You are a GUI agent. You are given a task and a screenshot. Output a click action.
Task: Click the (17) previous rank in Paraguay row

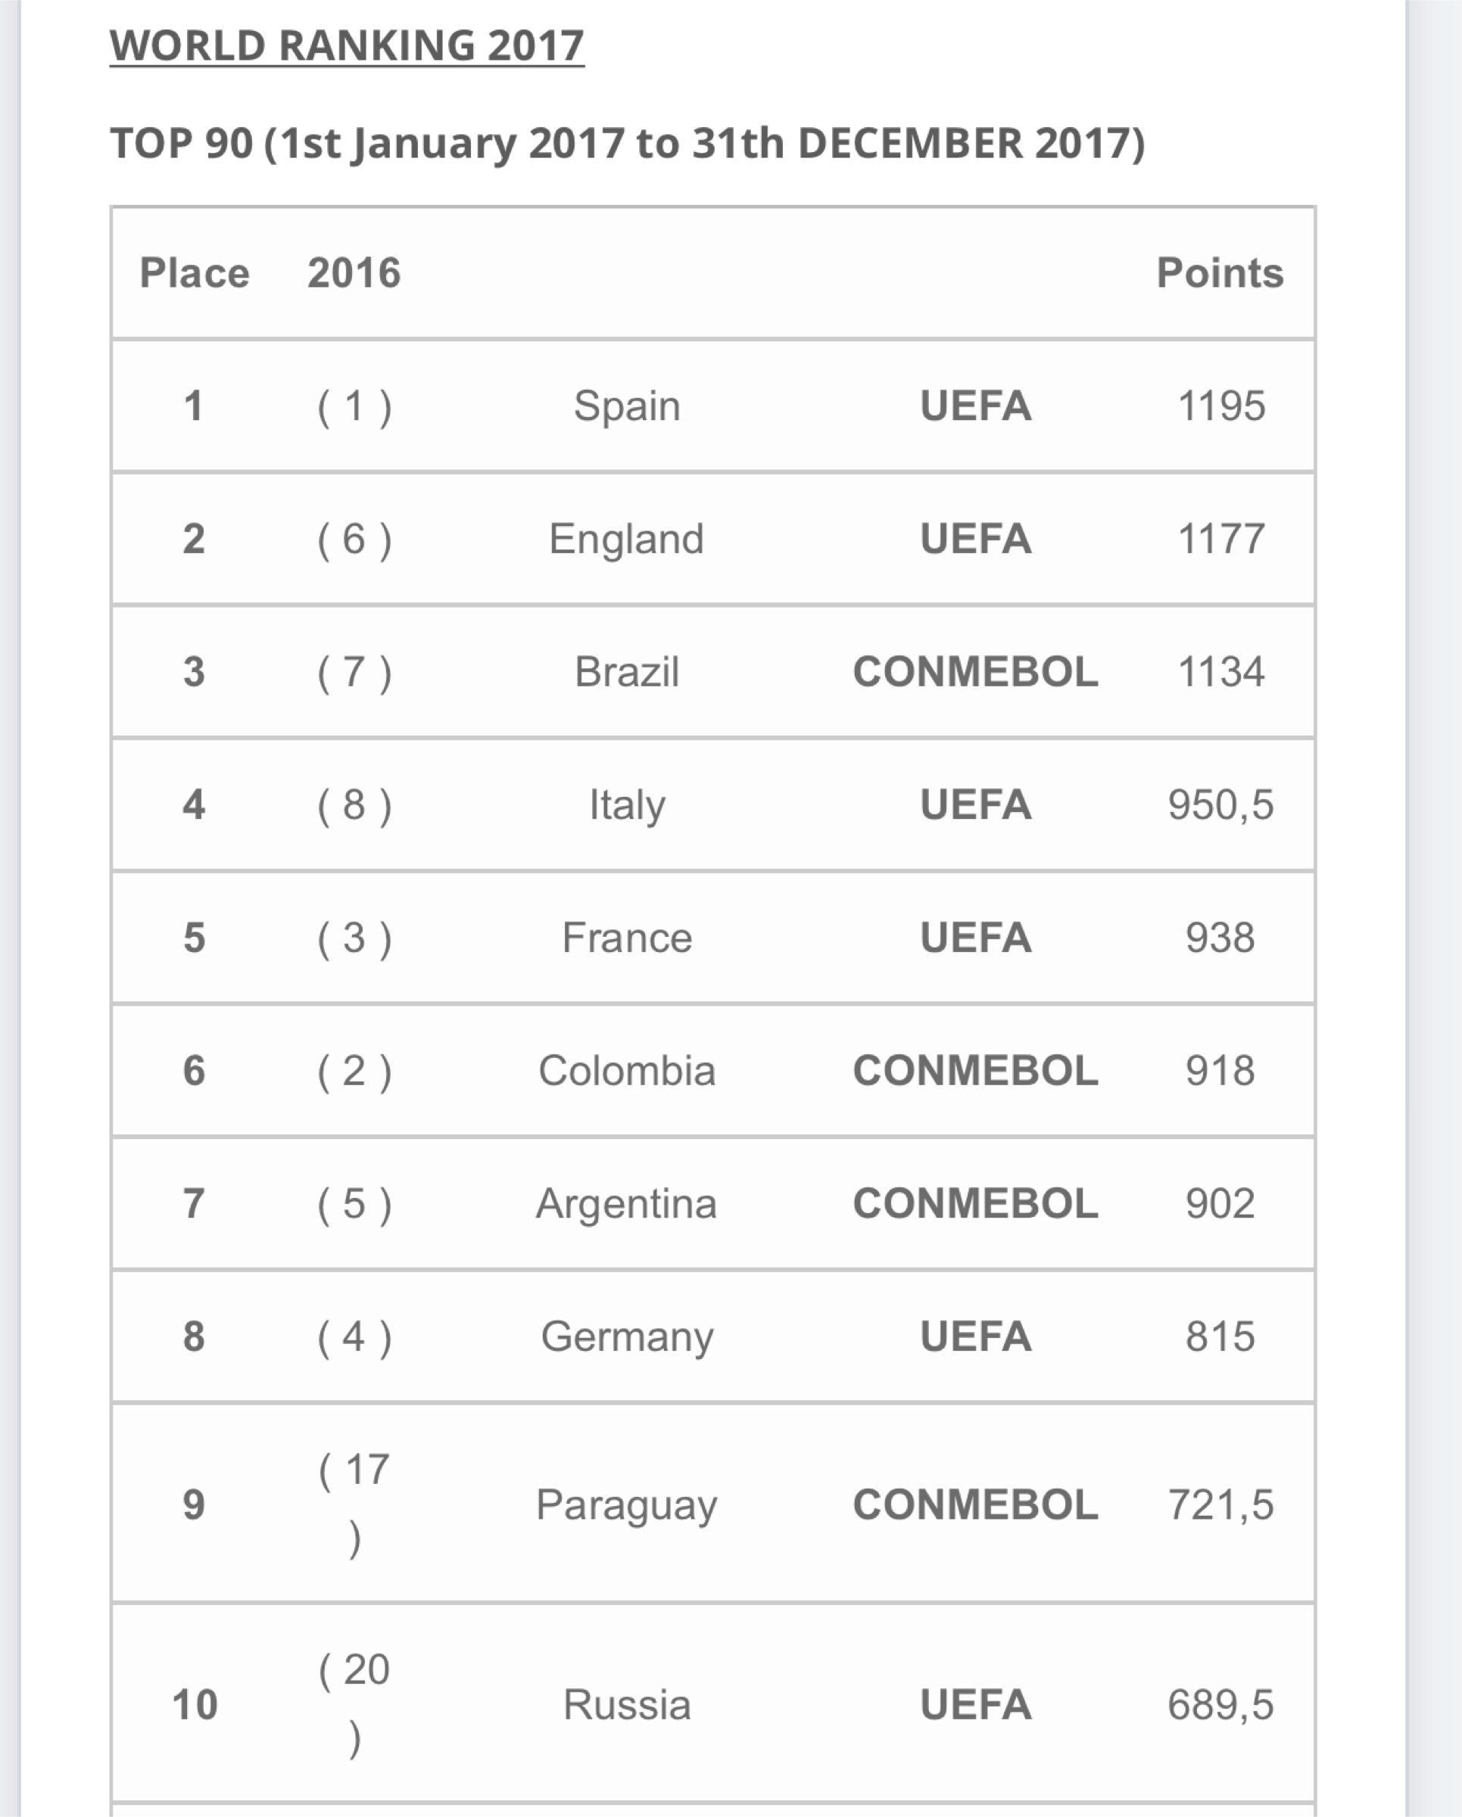pyautogui.click(x=354, y=1505)
